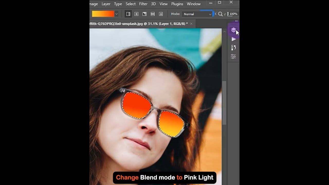Image resolution: width=329 pixels, height=185 pixels.
Task: Open the View menu
Action: click(163, 4)
